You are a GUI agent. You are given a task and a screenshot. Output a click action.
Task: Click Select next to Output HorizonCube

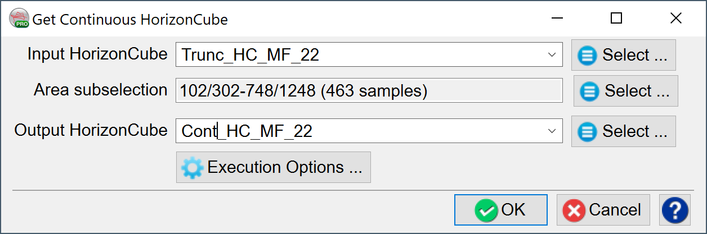point(624,131)
